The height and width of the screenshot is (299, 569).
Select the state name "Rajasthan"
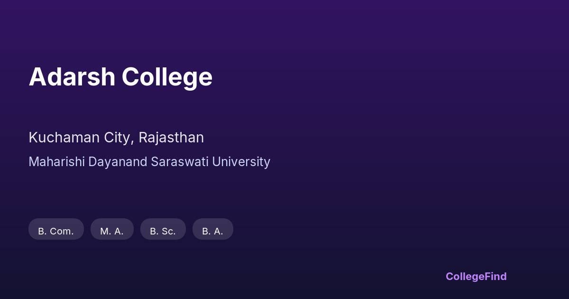(x=171, y=138)
